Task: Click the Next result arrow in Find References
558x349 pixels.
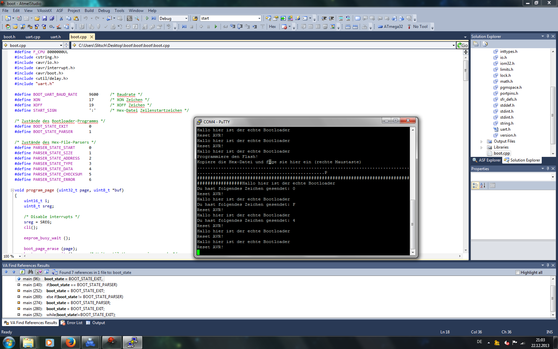Action: [x=6, y=272]
